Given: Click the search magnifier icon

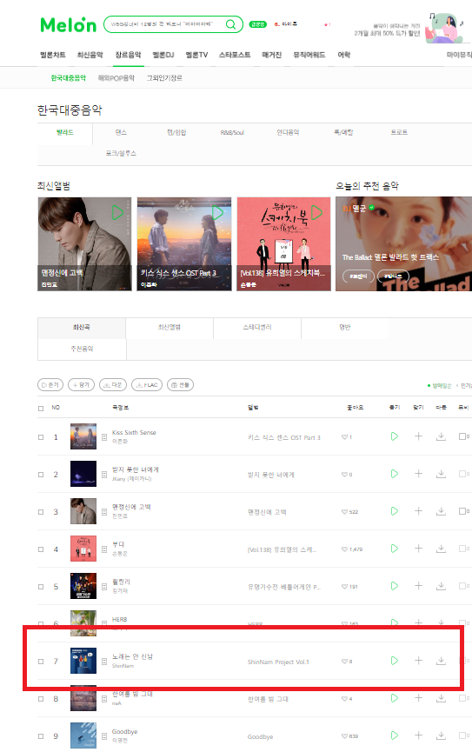Looking at the screenshot, I should 230,24.
